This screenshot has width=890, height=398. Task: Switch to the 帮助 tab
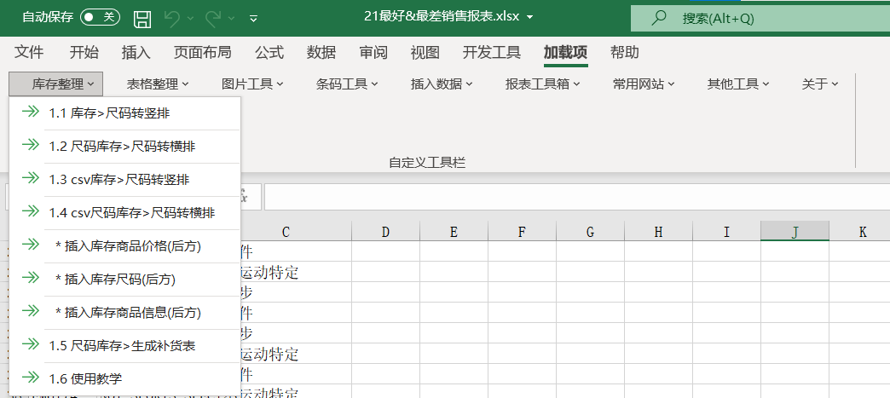coord(624,53)
